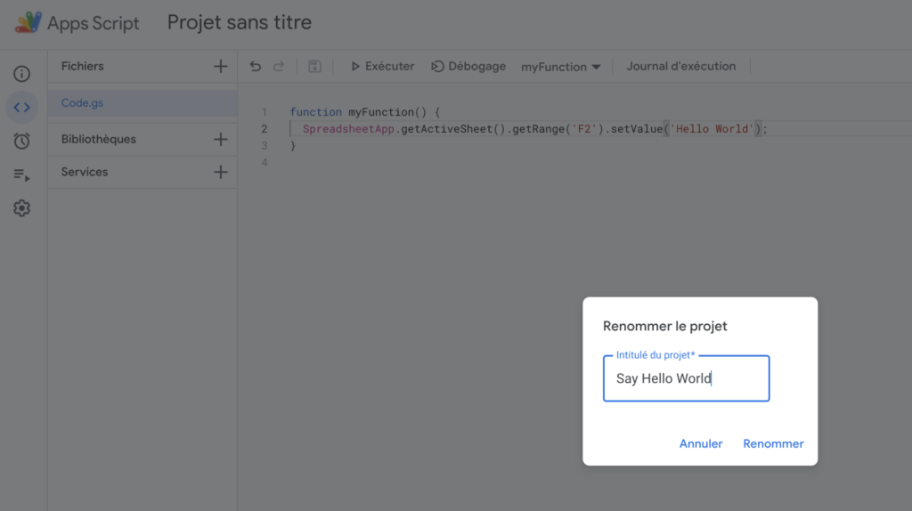Open the Overview info icon in sidebar
The width and height of the screenshot is (912, 511).
tap(21, 74)
